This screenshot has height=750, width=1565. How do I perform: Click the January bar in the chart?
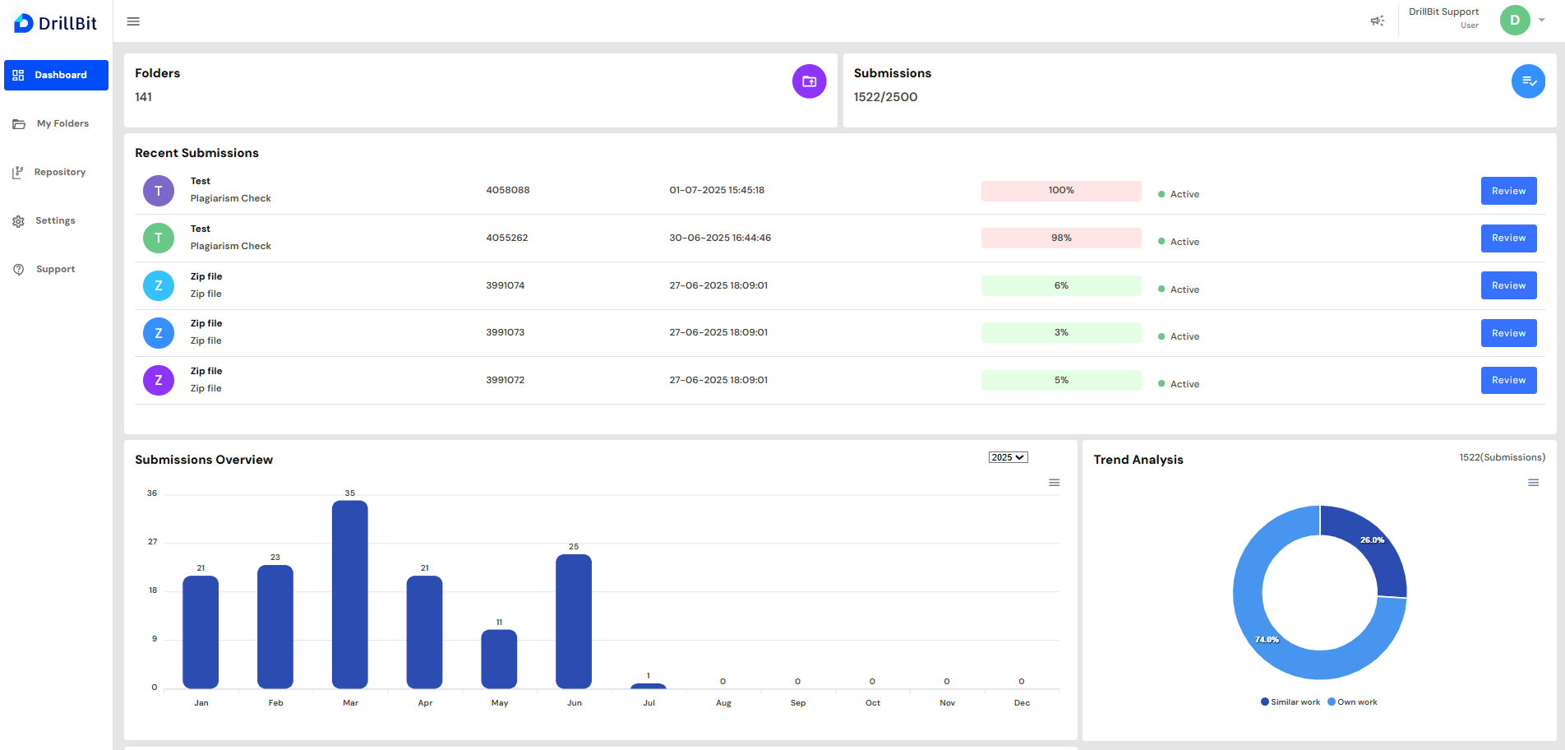click(x=201, y=632)
